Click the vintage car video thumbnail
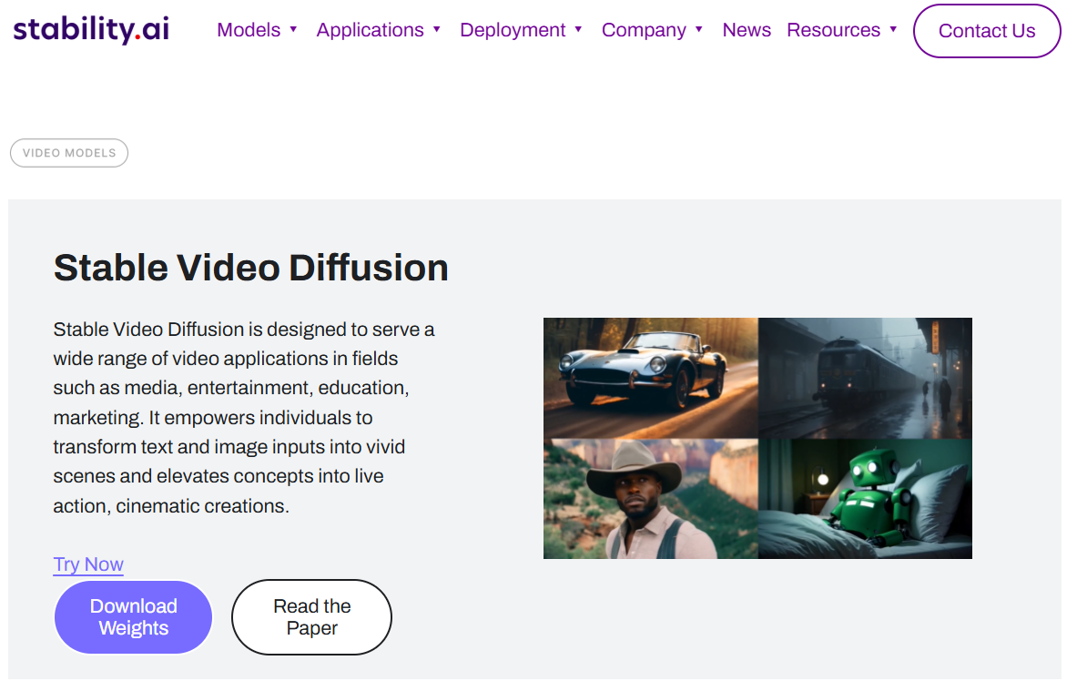 (650, 377)
